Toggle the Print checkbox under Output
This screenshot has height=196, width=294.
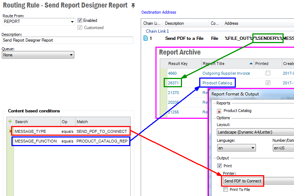219,166
